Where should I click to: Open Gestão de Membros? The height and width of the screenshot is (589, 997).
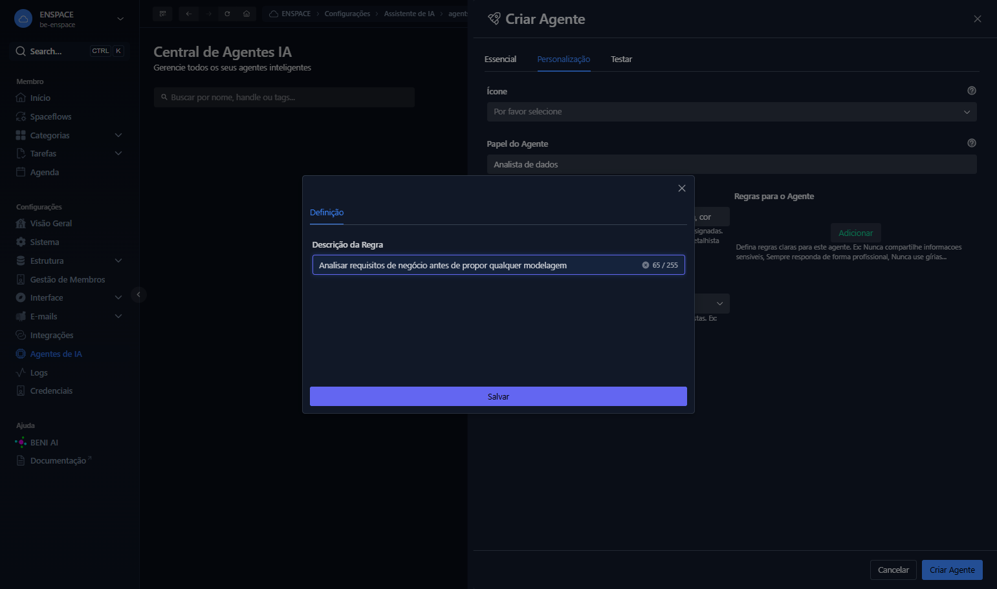click(x=67, y=279)
